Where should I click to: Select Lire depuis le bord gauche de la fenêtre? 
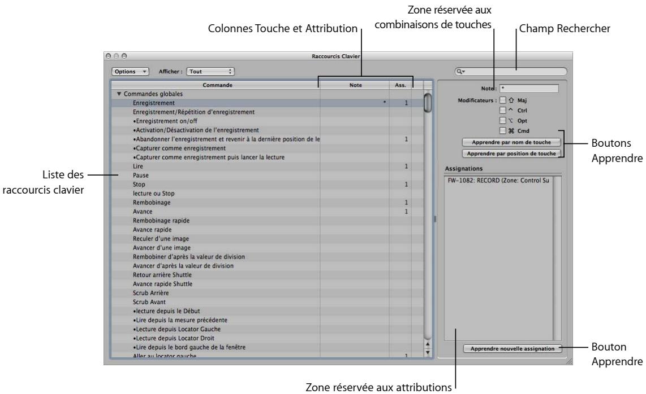[x=267, y=348]
